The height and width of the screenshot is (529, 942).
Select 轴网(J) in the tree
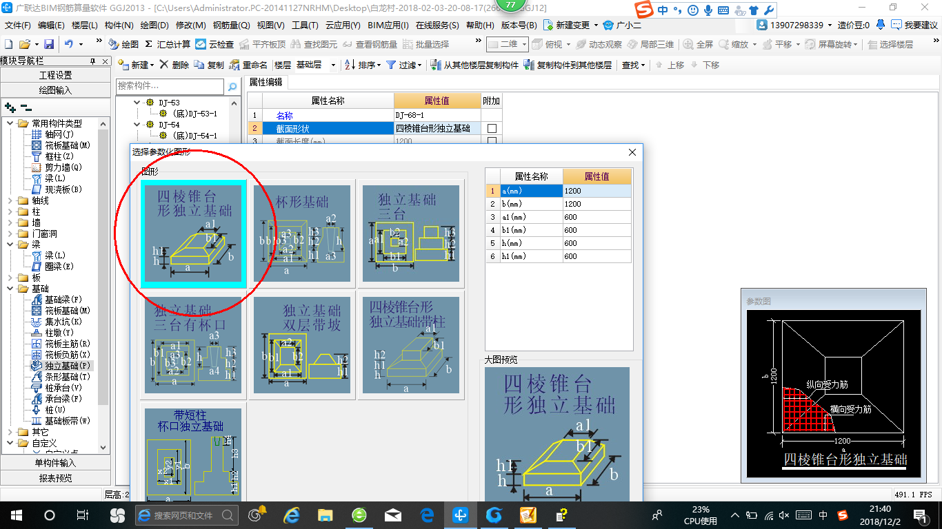pos(53,134)
